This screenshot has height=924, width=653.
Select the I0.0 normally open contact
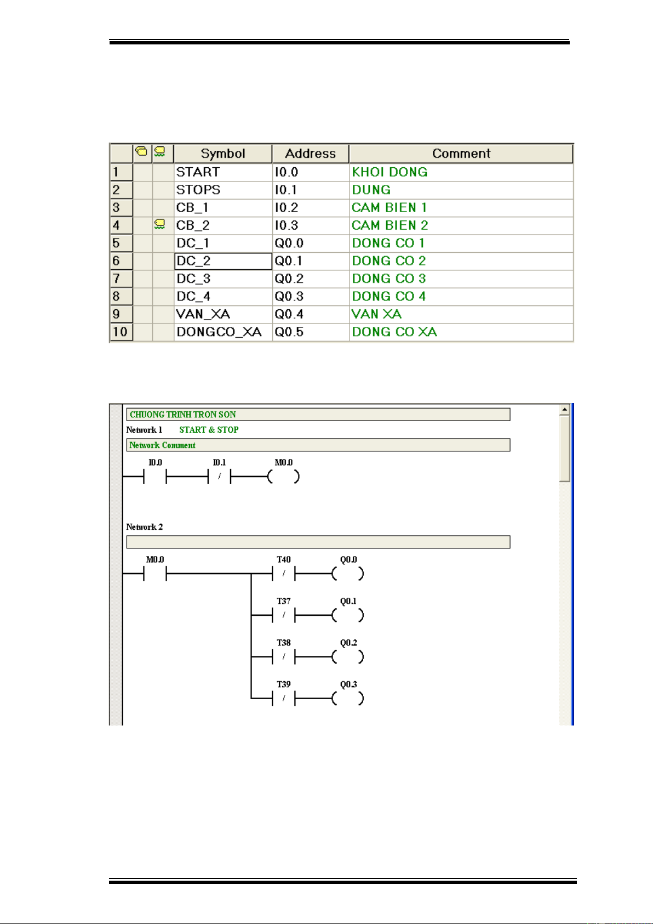pyautogui.click(x=155, y=477)
